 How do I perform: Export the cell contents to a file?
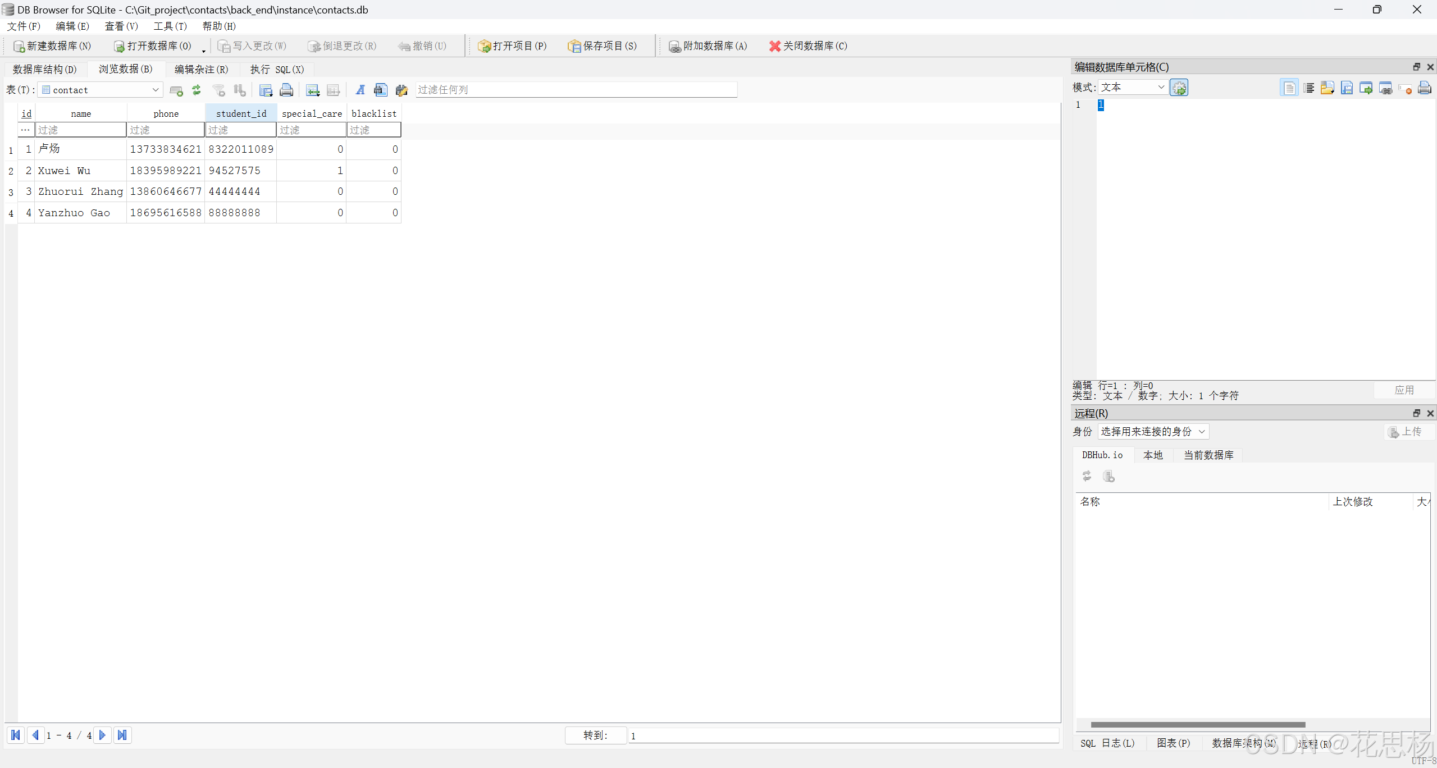1347,88
